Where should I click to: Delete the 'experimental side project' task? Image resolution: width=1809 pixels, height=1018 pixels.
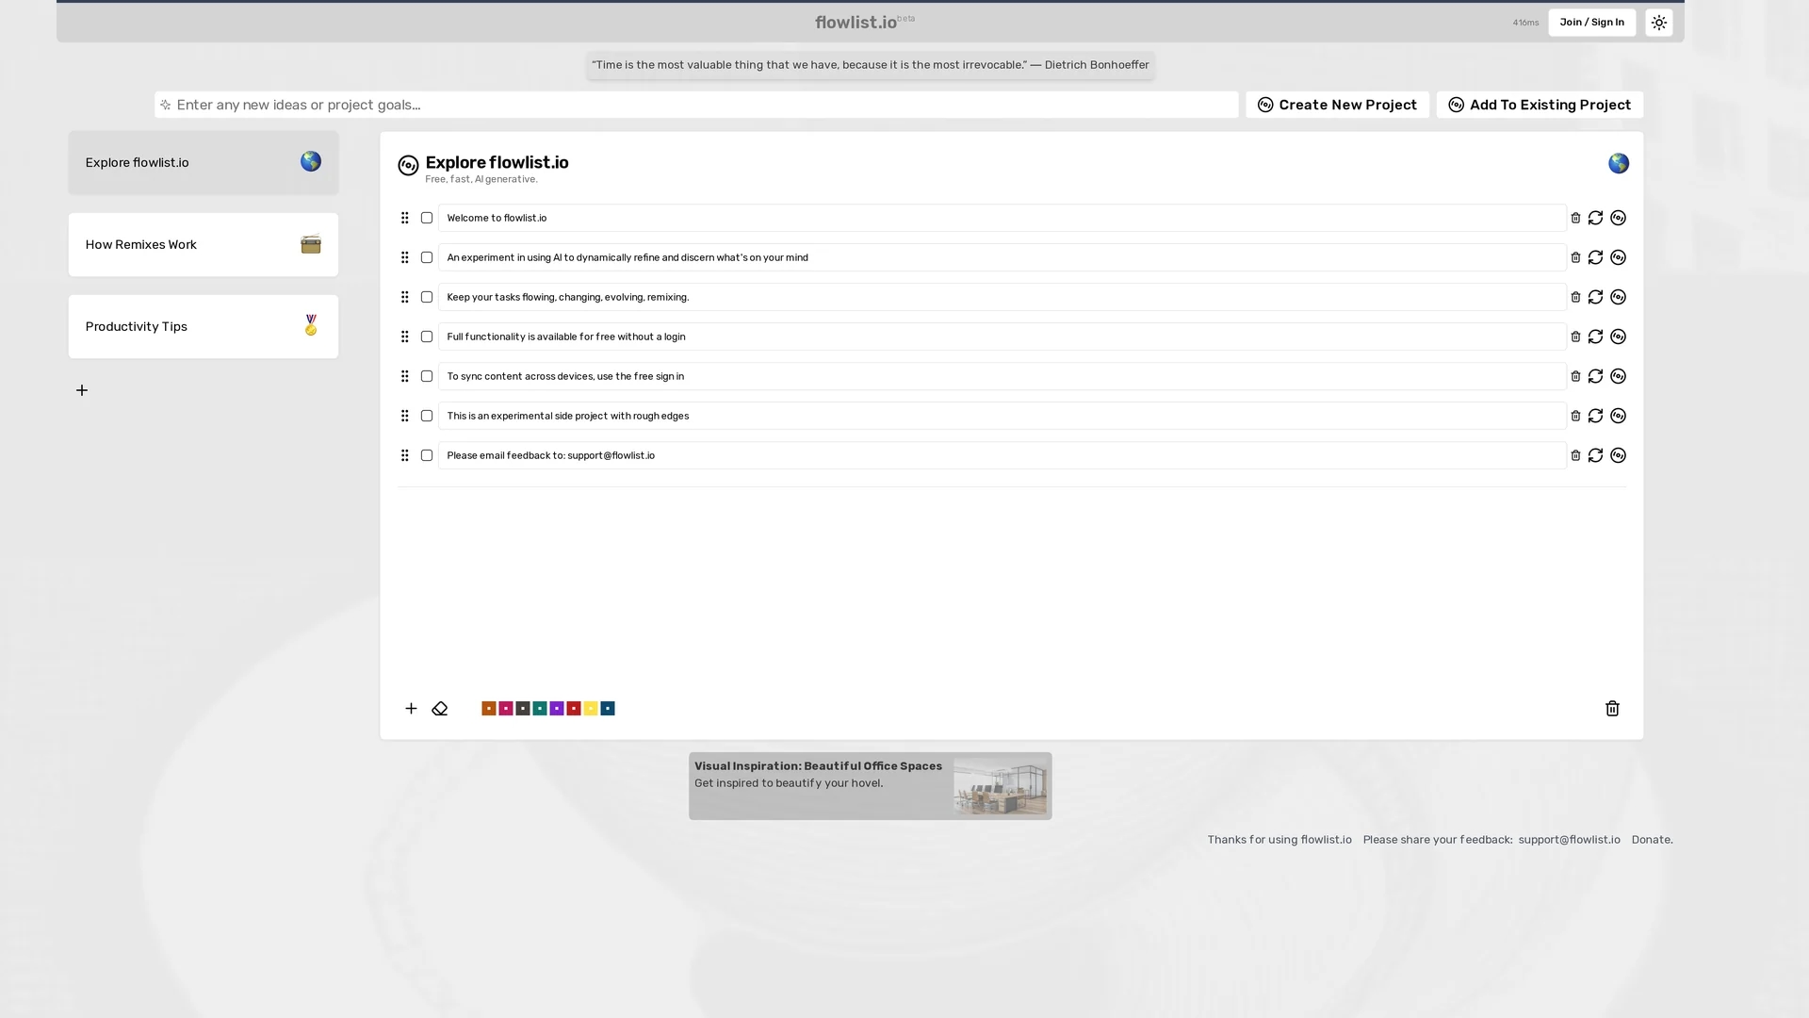[x=1575, y=416]
